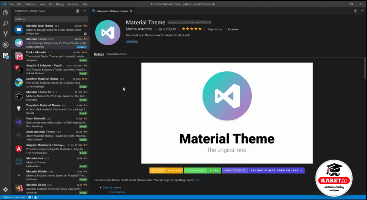Open the Selection menu

30,4
